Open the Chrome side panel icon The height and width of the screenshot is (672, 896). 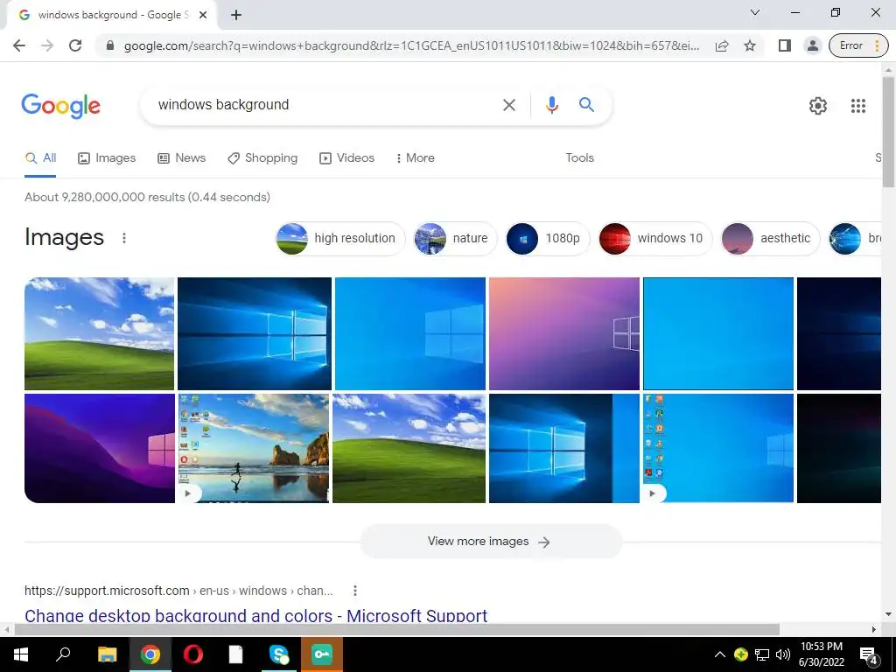pyautogui.click(x=785, y=45)
